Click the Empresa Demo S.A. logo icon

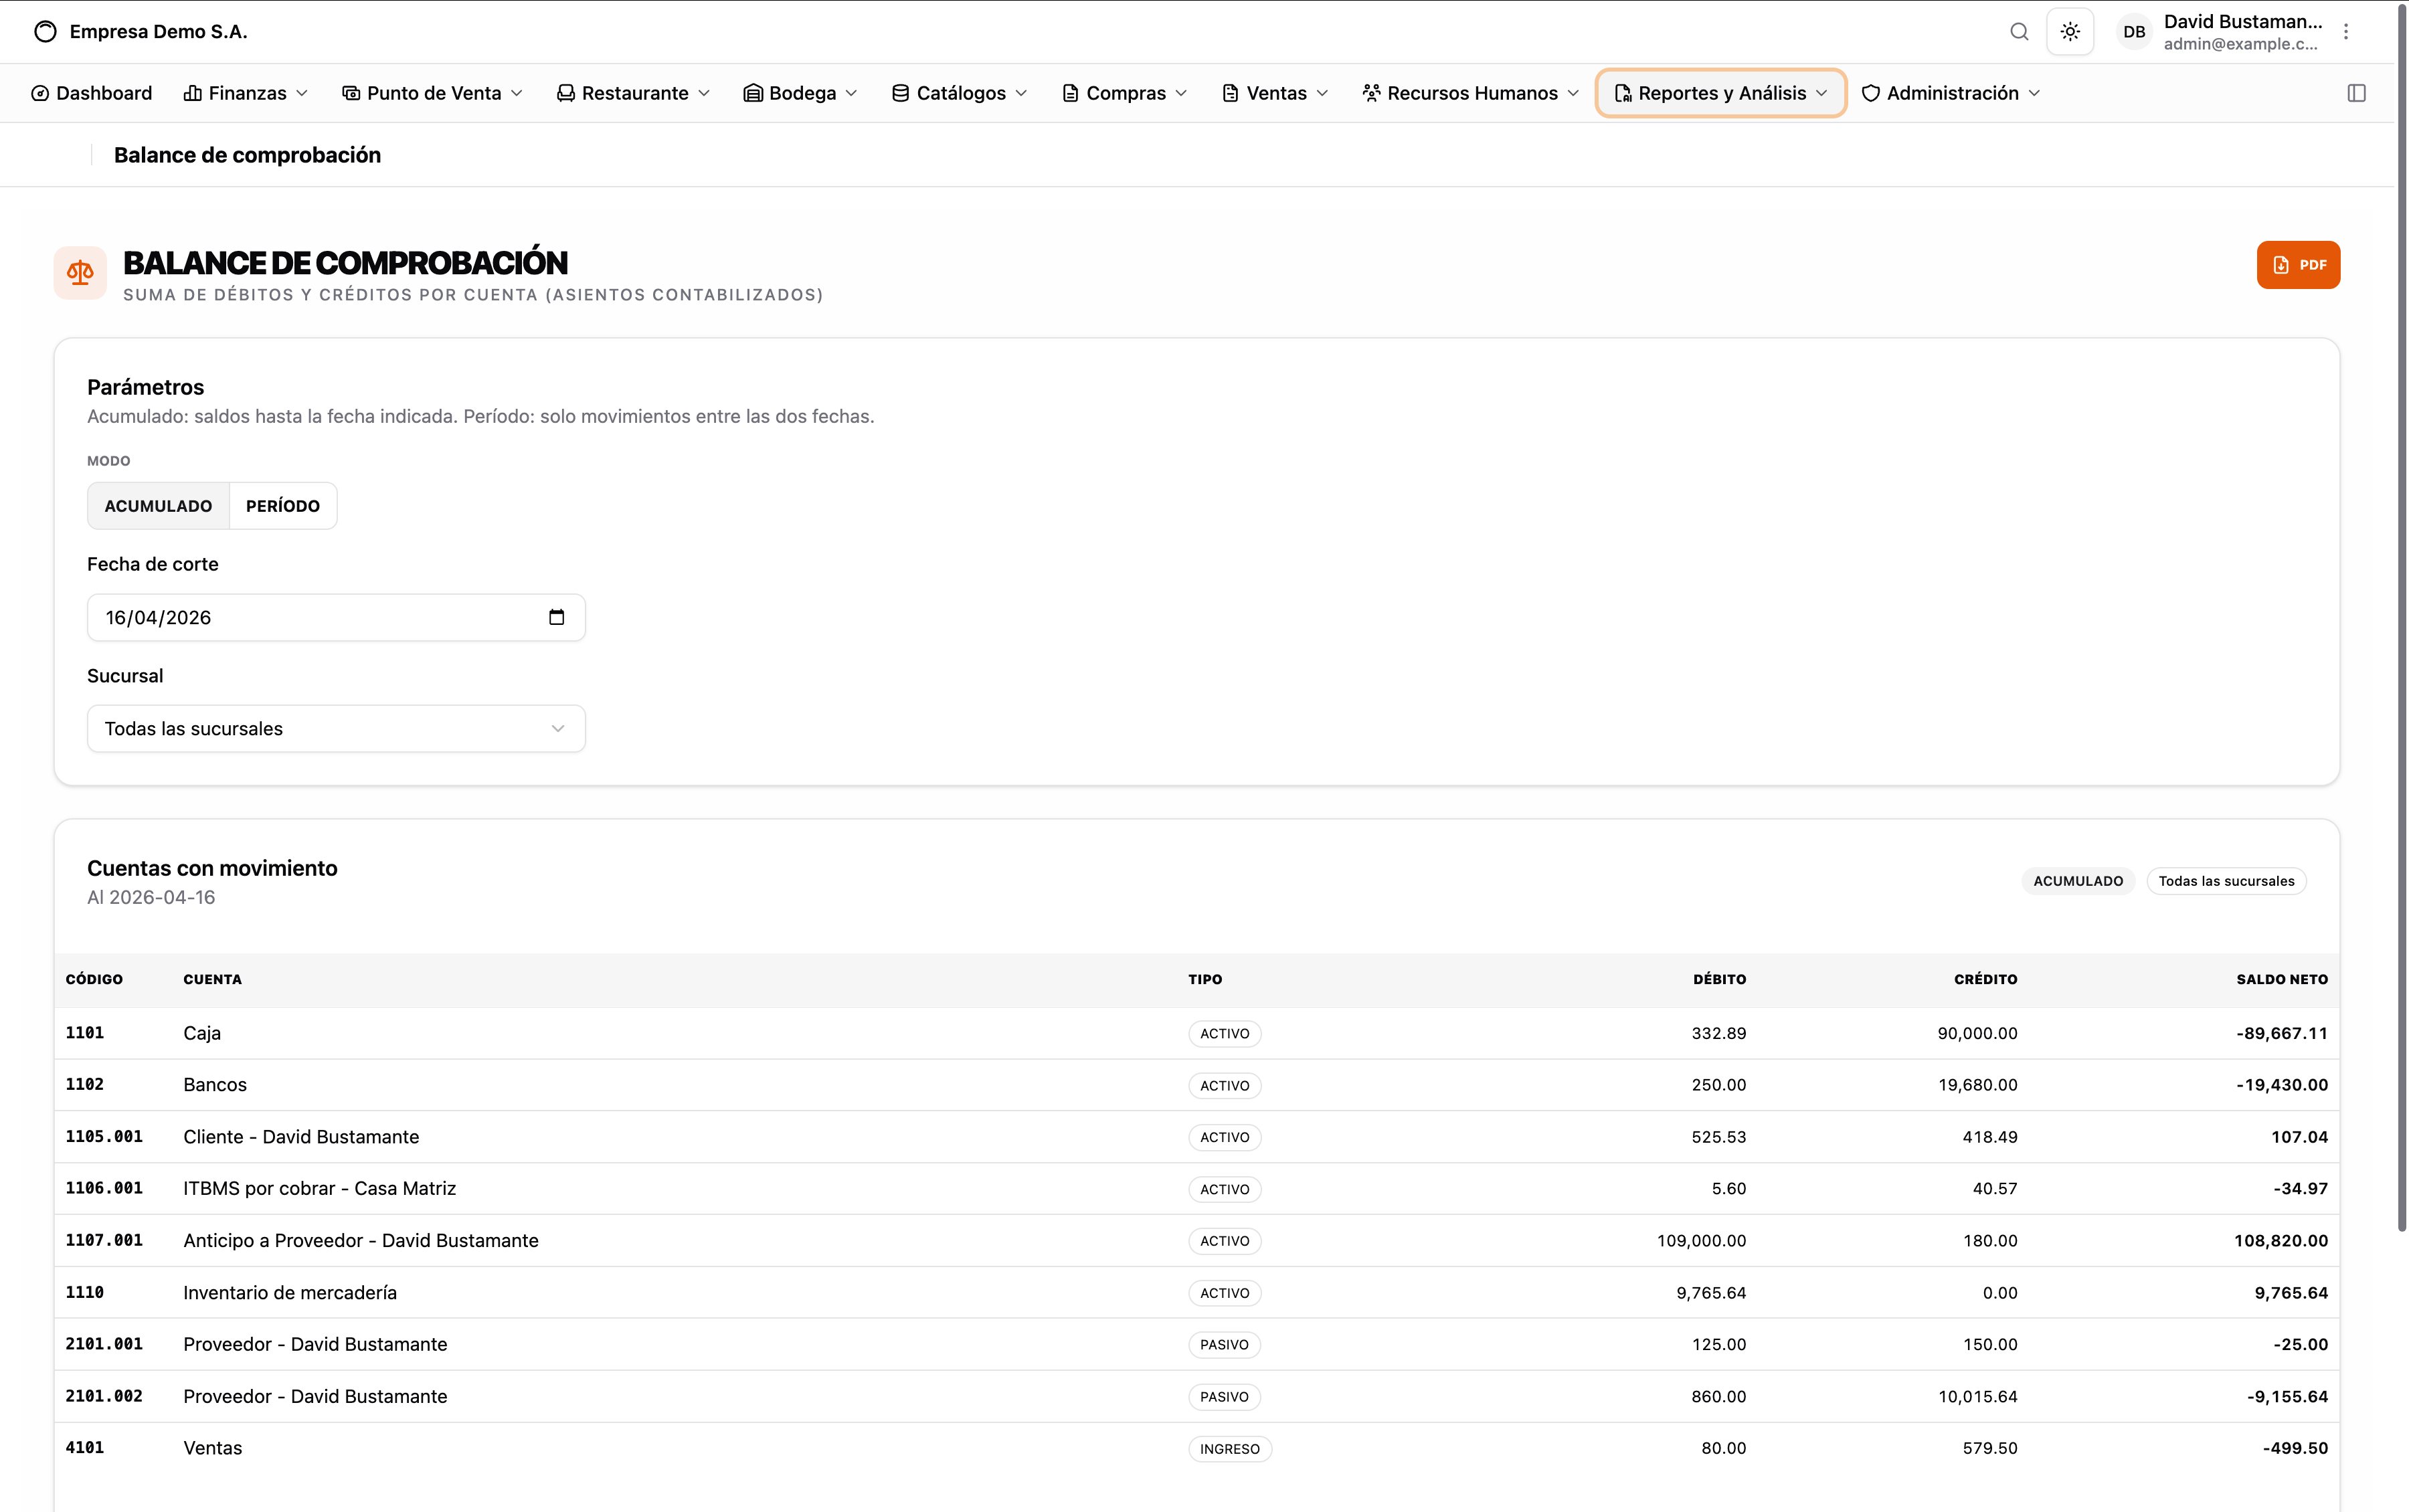[45, 32]
